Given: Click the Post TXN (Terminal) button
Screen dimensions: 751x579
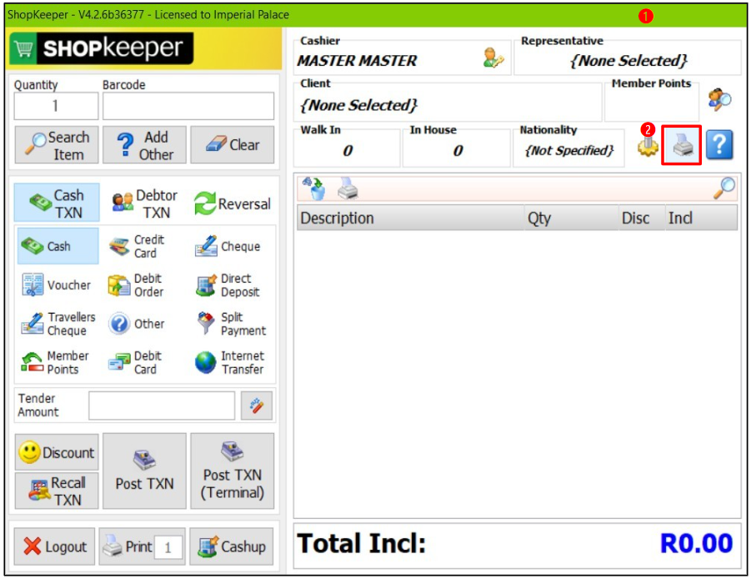Looking at the screenshot, I should [x=233, y=471].
